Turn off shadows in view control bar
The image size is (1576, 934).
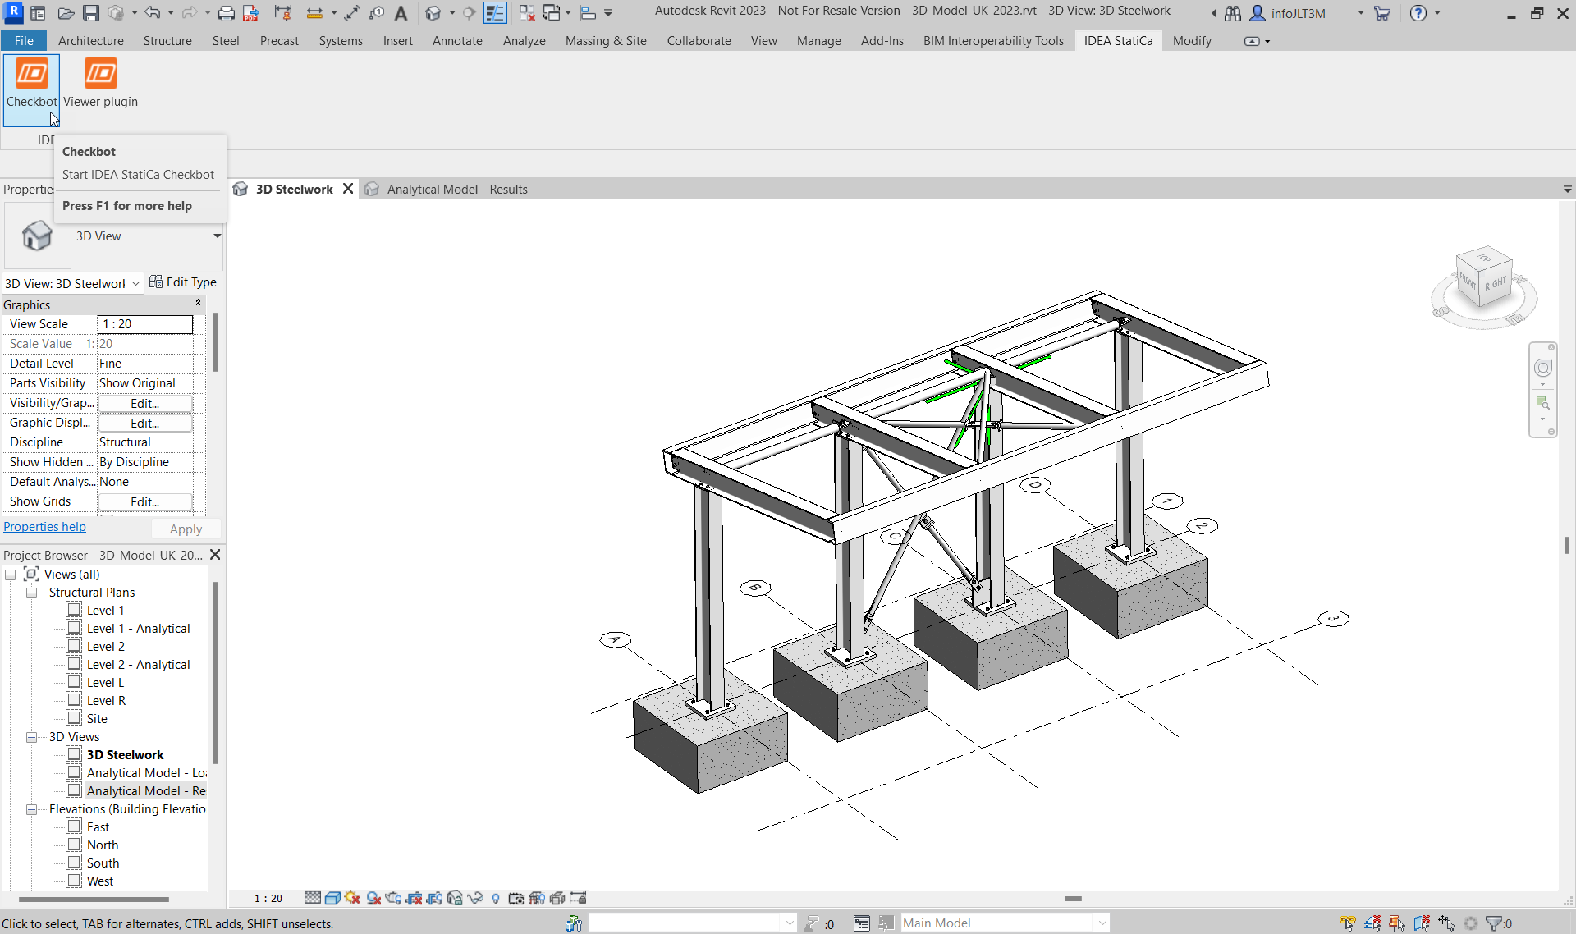(372, 897)
